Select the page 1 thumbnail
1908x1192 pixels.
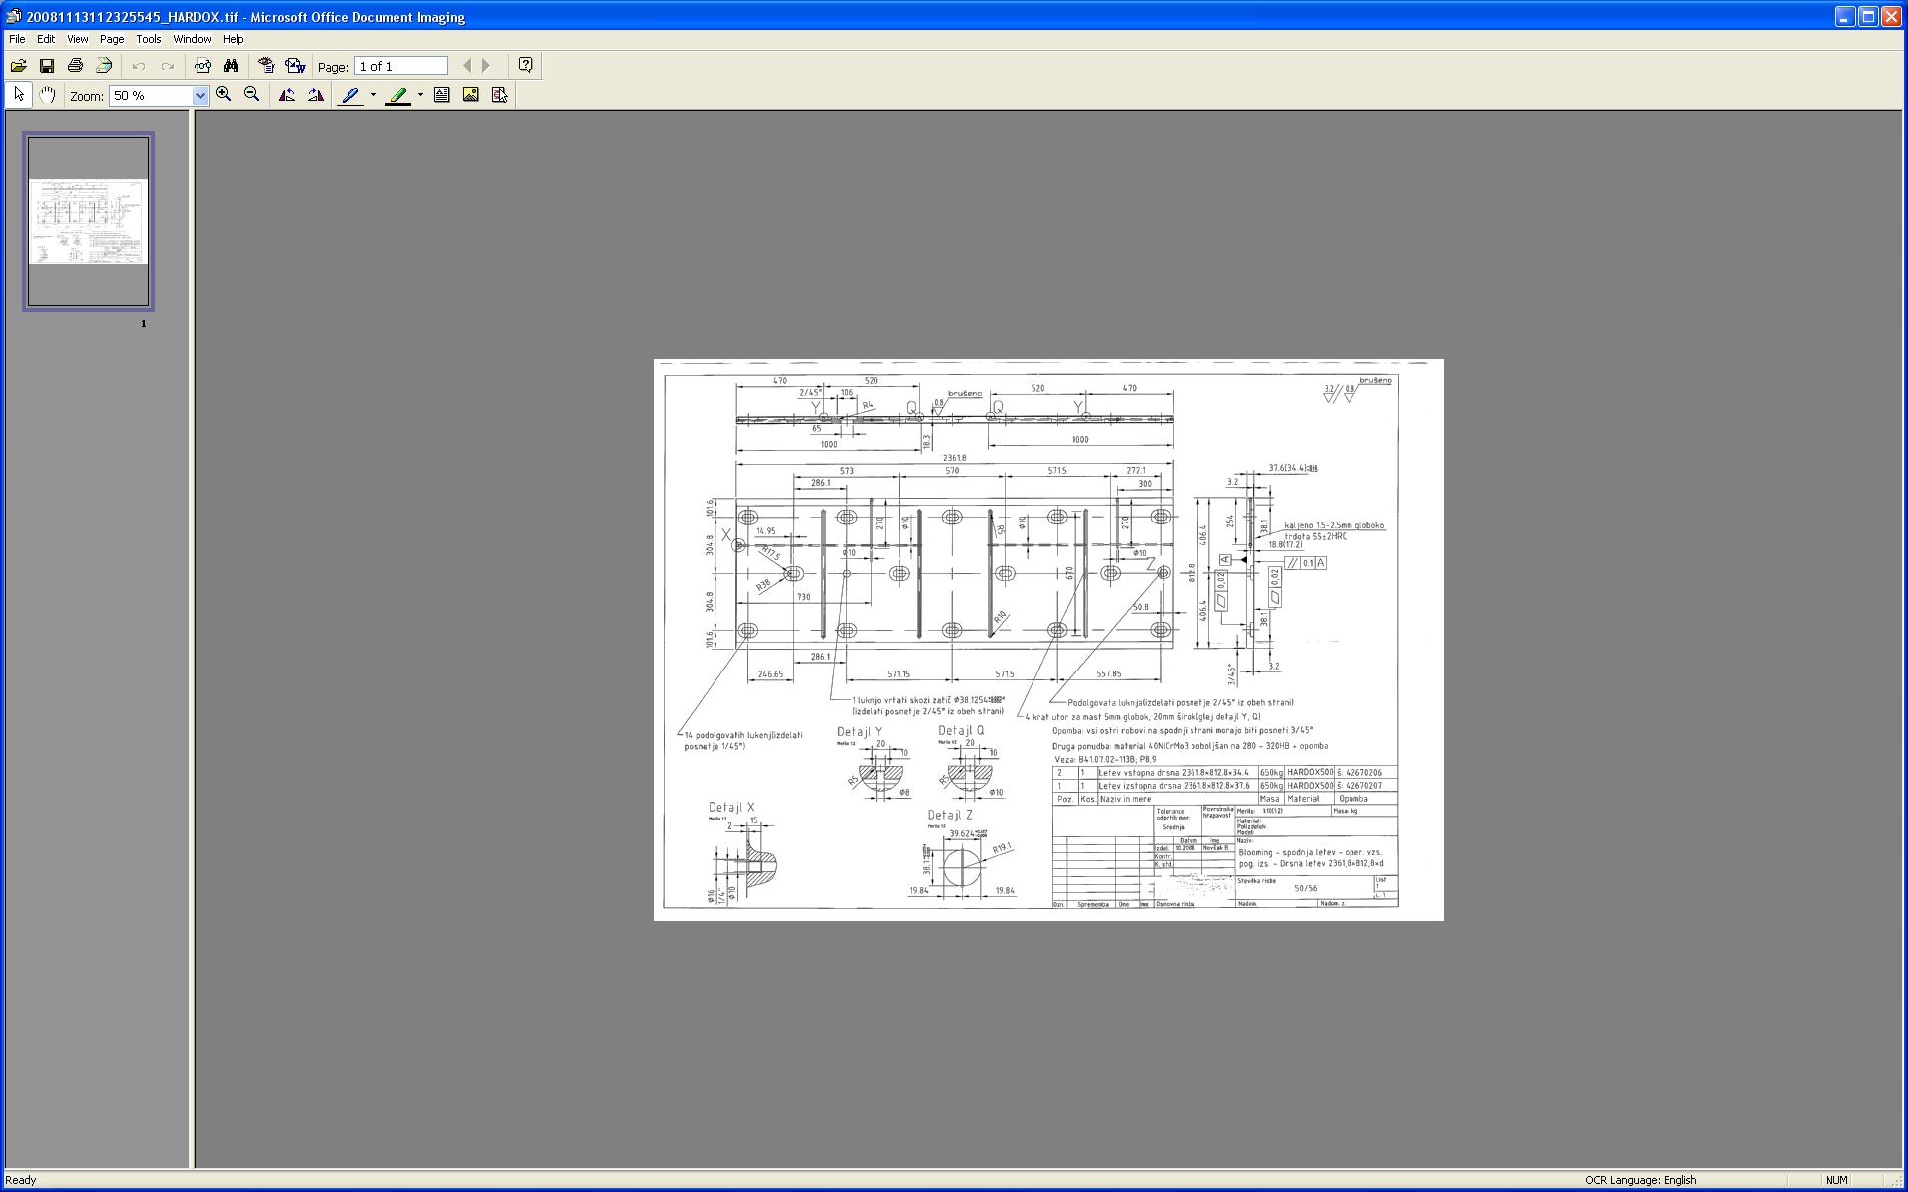point(88,222)
